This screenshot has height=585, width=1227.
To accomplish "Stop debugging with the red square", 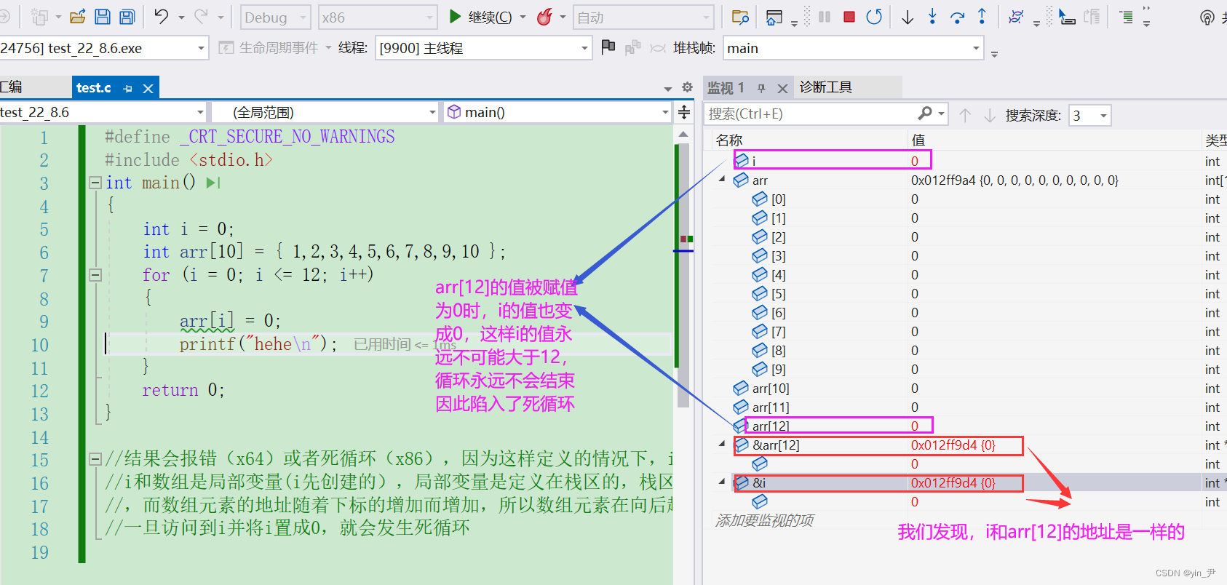I will 849,17.
